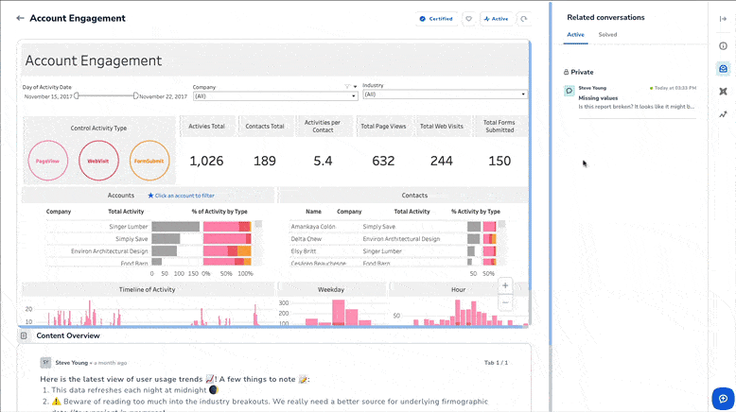This screenshot has width=736, height=412.
Task: Click the Certified badge button
Action: (x=435, y=18)
